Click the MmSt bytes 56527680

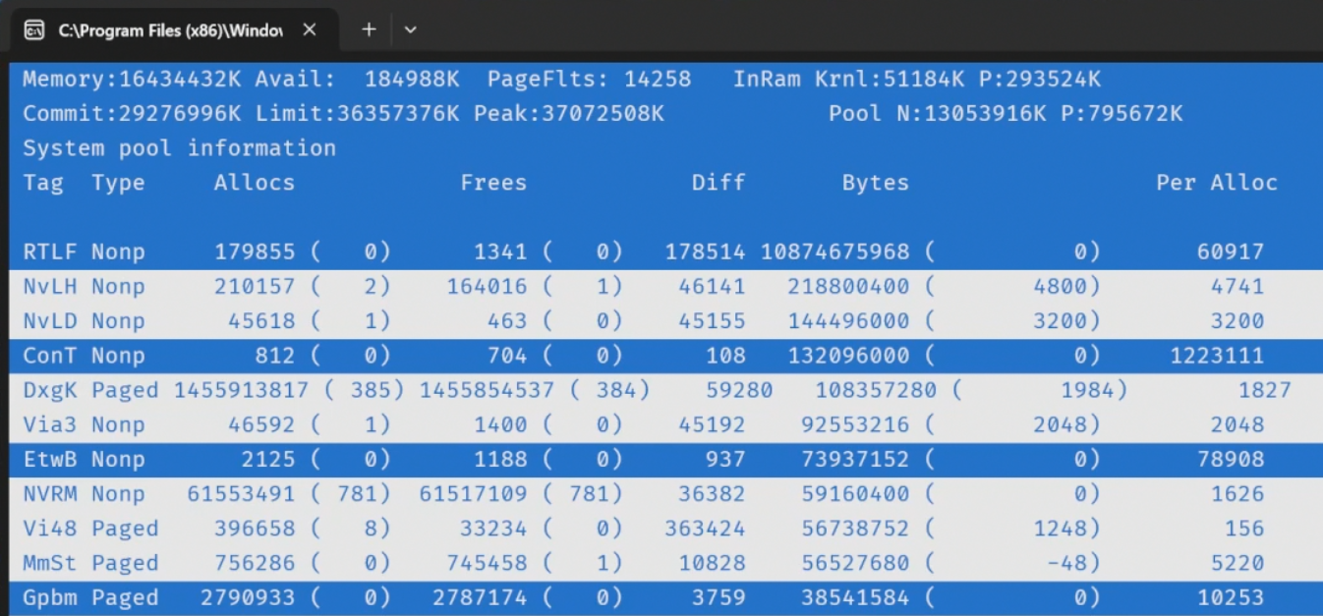[x=856, y=563]
